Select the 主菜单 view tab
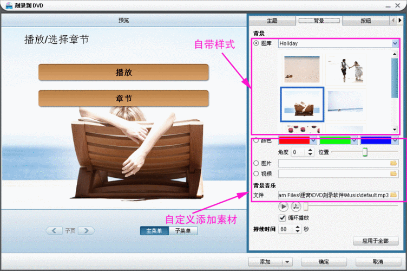The image size is (407, 271). click(154, 231)
